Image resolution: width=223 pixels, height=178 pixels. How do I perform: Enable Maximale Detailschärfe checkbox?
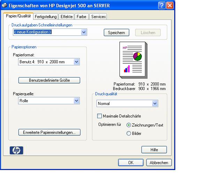tap(99, 116)
